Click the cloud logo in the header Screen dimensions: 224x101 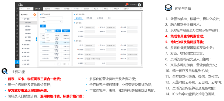point(20,5)
